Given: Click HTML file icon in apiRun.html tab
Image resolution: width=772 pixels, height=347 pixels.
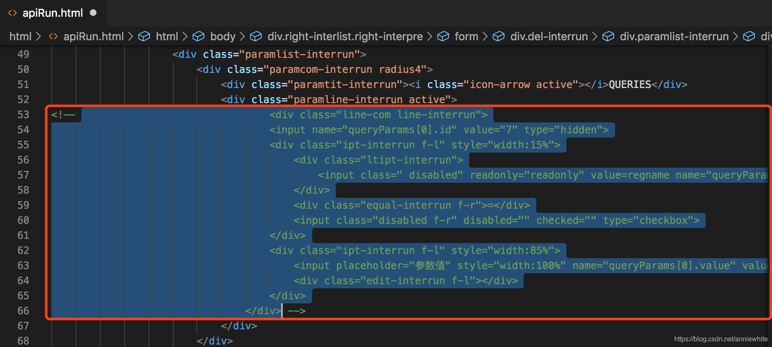Looking at the screenshot, I should point(13,13).
